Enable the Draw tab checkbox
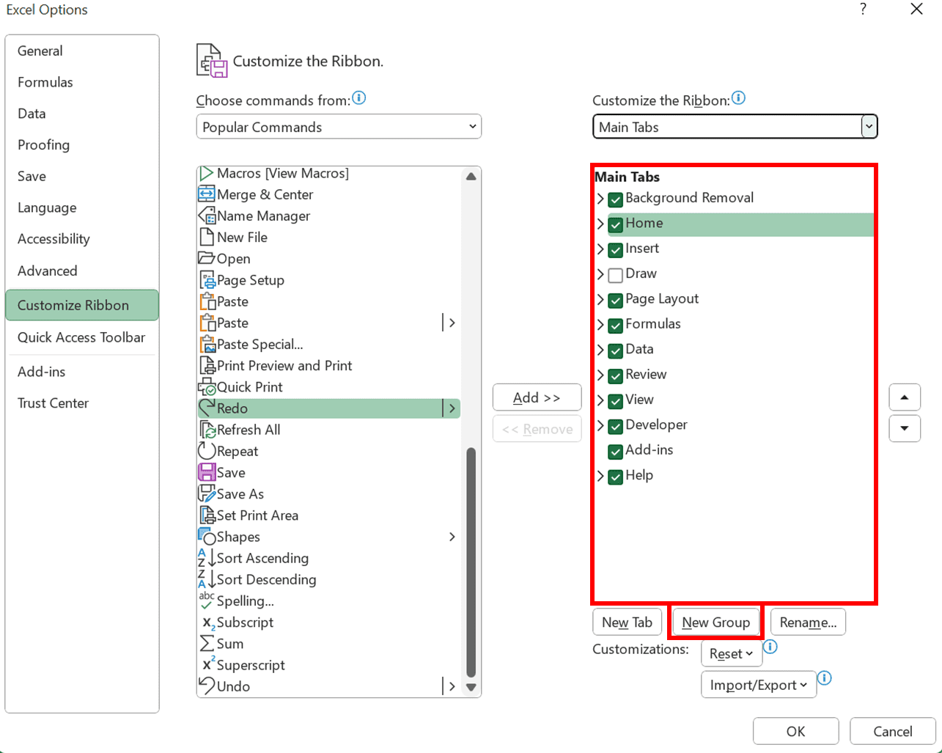This screenshot has height=753, width=942. click(615, 274)
